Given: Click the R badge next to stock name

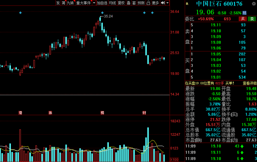Looking at the screenshot, I should (x=187, y=4).
